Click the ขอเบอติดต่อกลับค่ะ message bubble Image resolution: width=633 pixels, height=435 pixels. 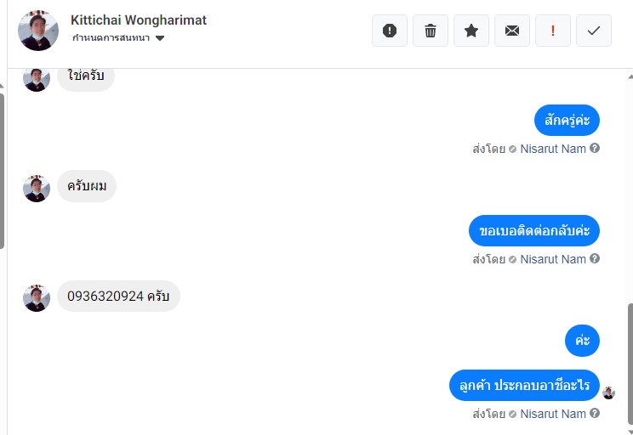(534, 230)
